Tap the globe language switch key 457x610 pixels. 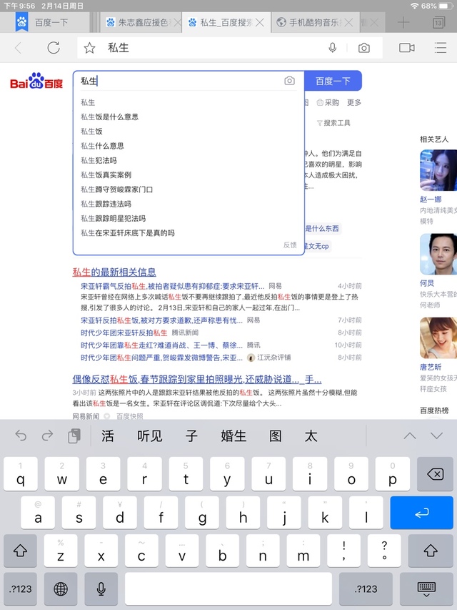tap(61, 589)
